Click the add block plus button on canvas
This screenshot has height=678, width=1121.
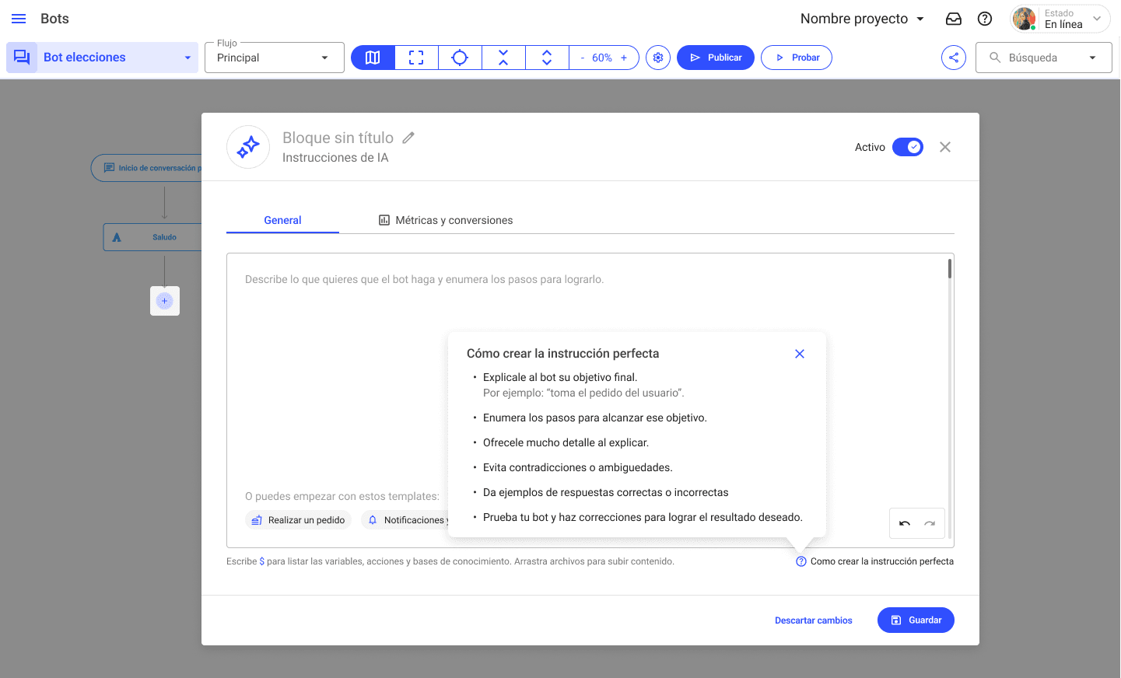pos(164,301)
